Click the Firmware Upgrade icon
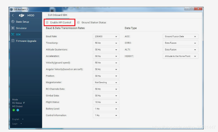The height and width of the screenshot is (132, 218). tap(13, 41)
